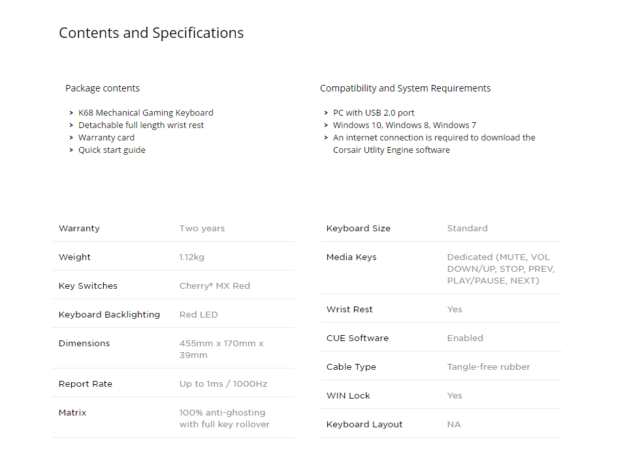Select the Tangle-free rubber cable type value

(489, 367)
